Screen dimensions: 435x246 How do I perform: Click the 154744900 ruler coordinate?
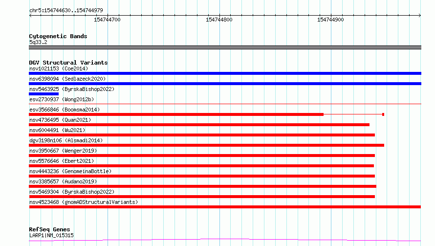pyautogui.click(x=330, y=20)
